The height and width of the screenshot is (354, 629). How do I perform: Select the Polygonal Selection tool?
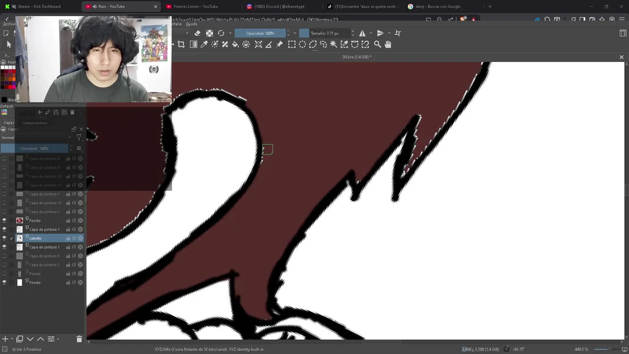tap(313, 44)
